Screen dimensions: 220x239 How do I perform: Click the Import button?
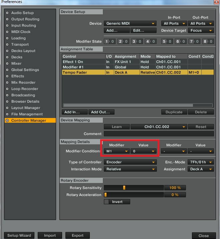[x=50, y=235]
